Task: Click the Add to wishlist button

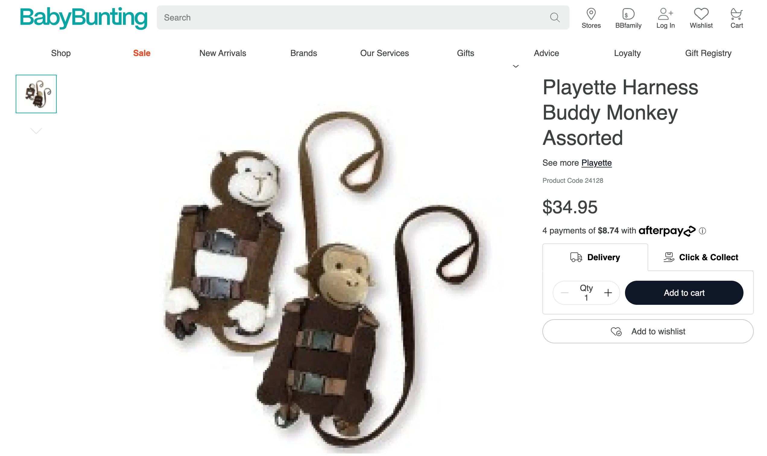Action: (648, 332)
